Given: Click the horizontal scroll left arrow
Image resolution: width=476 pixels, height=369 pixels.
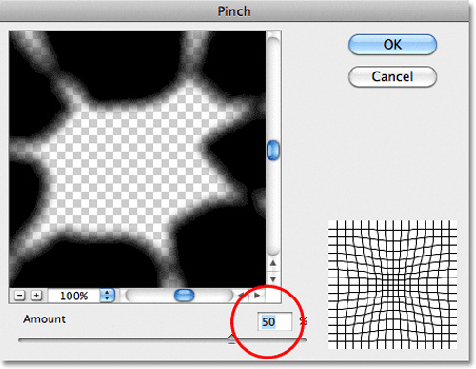Looking at the screenshot, I should click(x=242, y=296).
